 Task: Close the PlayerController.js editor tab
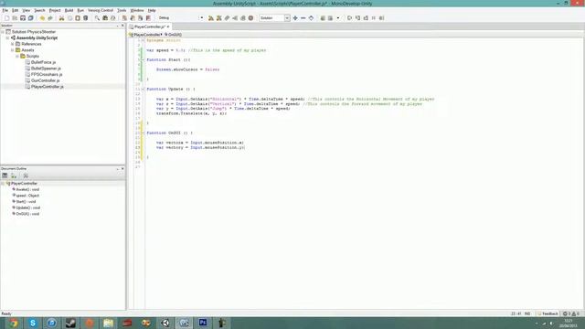(168, 27)
